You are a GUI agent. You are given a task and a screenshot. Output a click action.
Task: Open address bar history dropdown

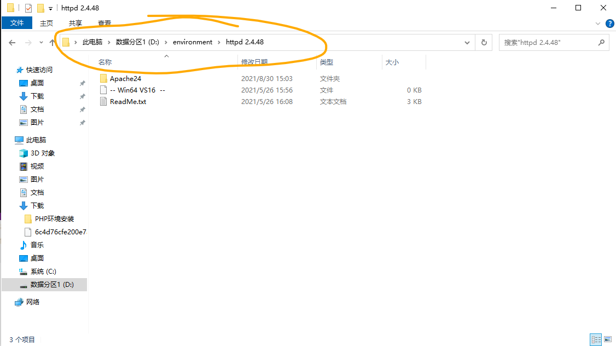[467, 43]
